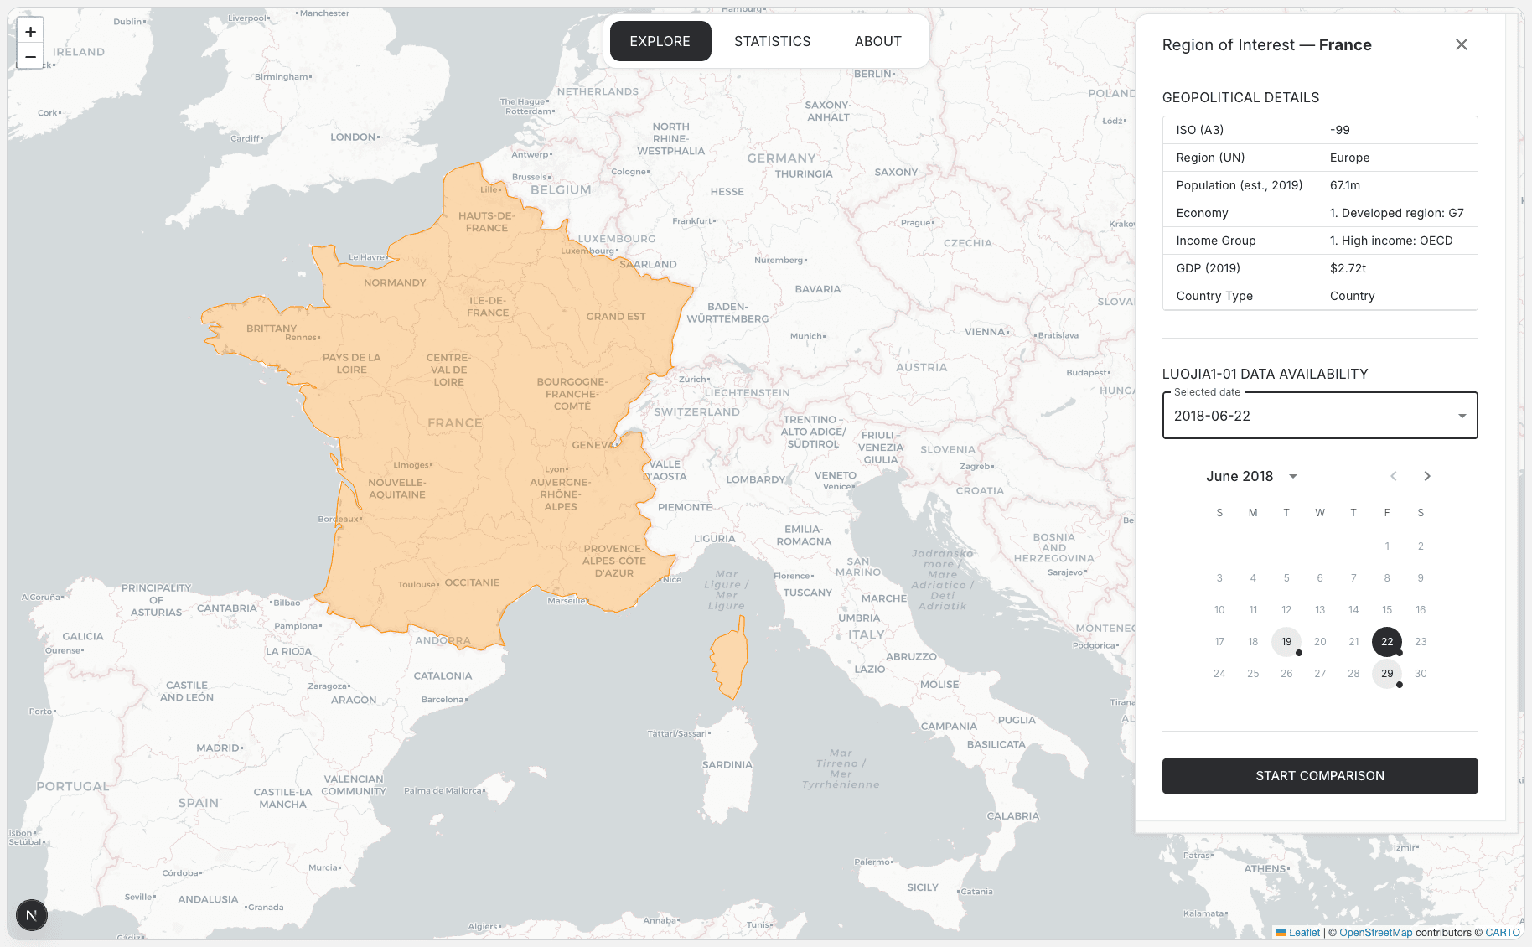This screenshot has height=947, width=1532.
Task: Open the Selected date dropdown
Action: click(1319, 416)
